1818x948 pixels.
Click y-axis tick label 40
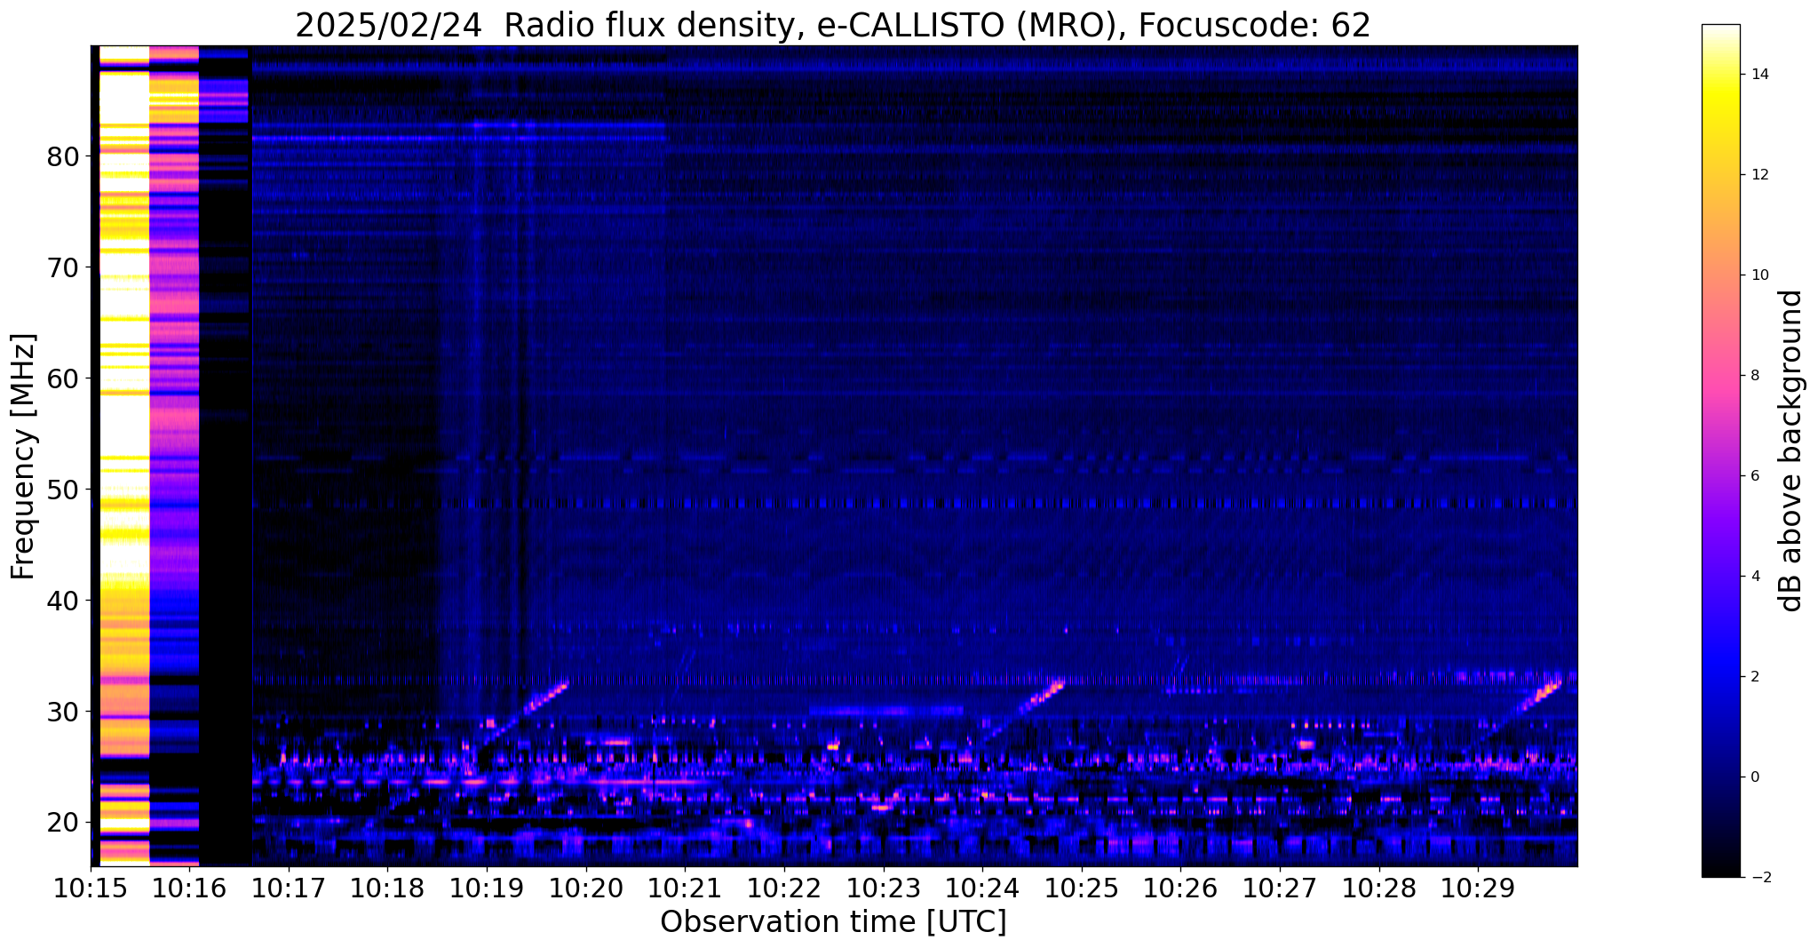click(62, 601)
